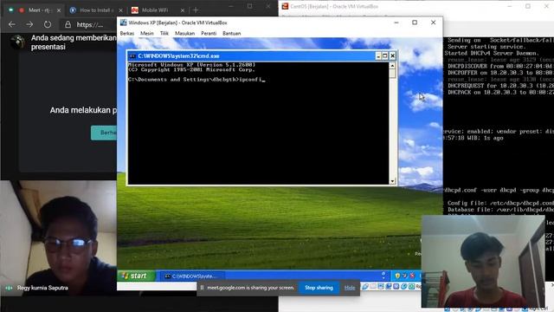The width and height of the screenshot is (554, 312).
Task: Minimize the cmd.exe window
Action: [378, 55]
